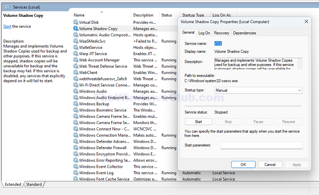Click the gear icon beside WebClient

[76, 72]
